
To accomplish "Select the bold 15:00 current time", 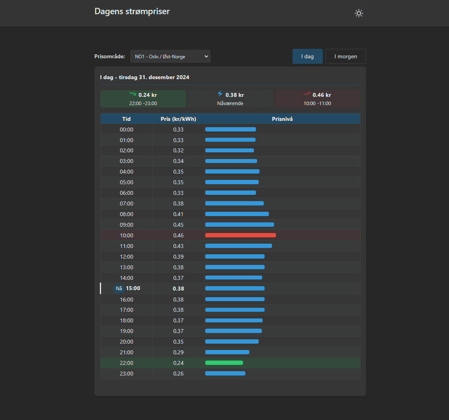I will 133,289.
